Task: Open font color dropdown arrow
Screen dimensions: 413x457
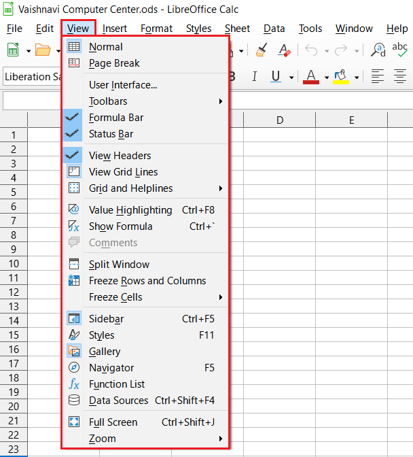Action: (x=327, y=78)
